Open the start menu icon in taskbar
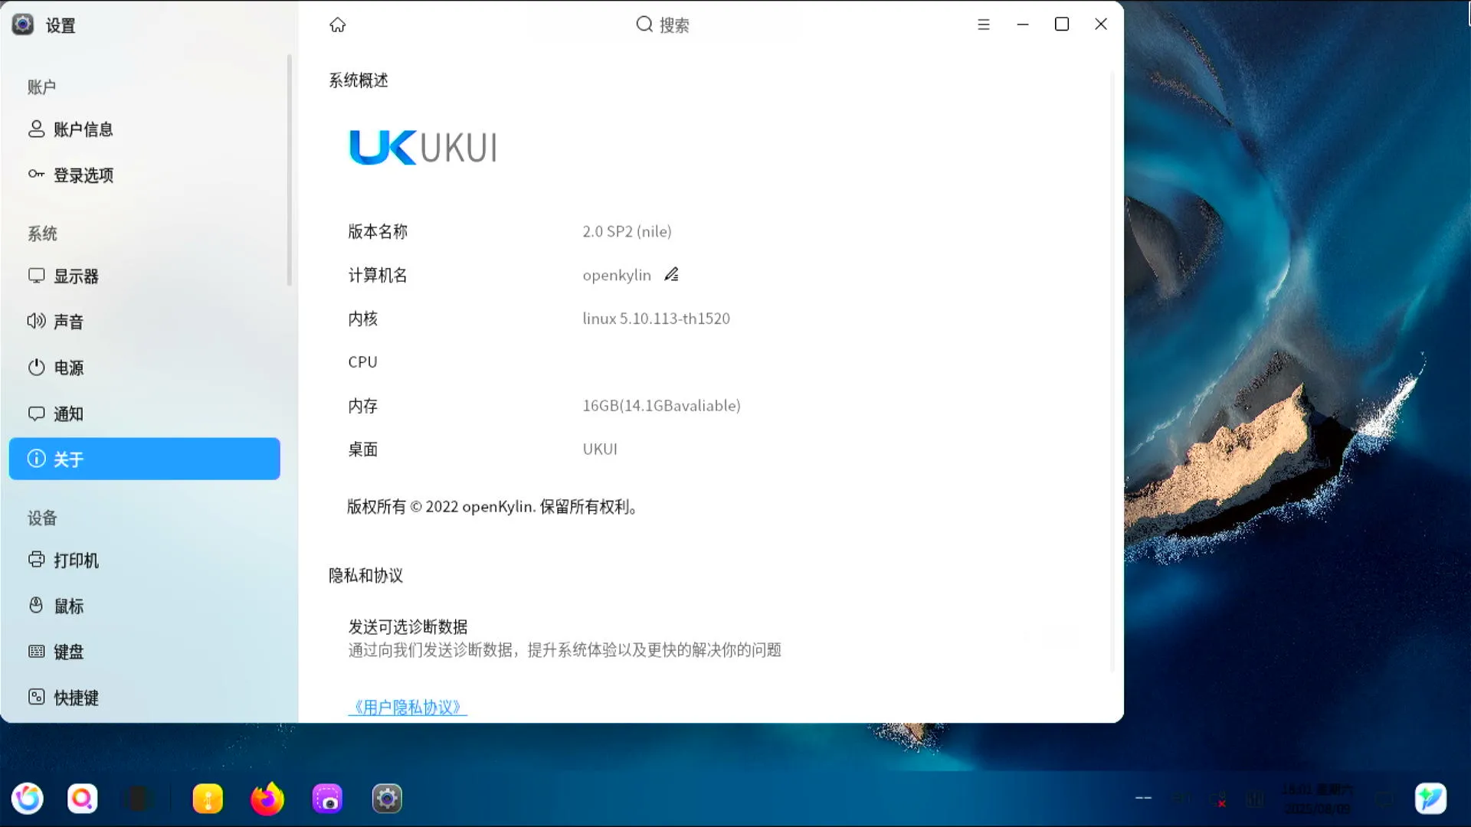The width and height of the screenshot is (1471, 827). (28, 799)
